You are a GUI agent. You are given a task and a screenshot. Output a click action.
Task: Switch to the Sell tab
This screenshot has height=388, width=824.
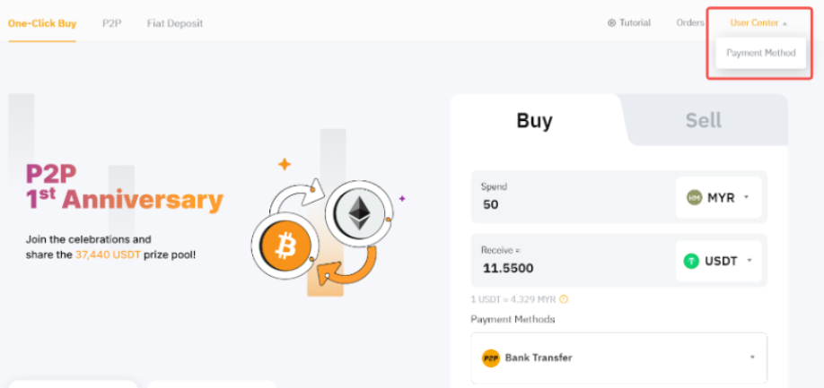tap(703, 120)
